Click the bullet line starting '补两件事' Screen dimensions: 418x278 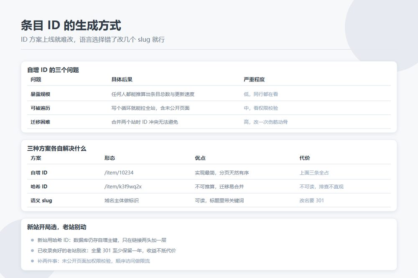94,261
